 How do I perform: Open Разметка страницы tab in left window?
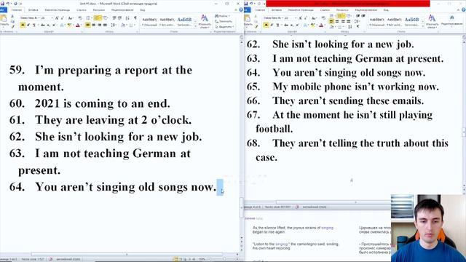coord(57,9)
